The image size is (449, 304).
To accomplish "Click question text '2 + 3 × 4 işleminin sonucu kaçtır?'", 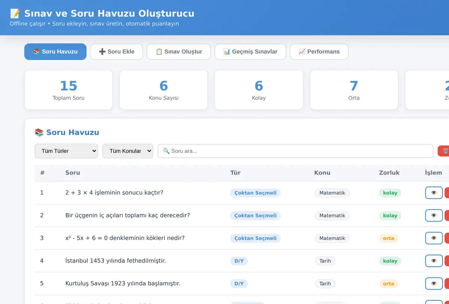I will (x=114, y=193).
